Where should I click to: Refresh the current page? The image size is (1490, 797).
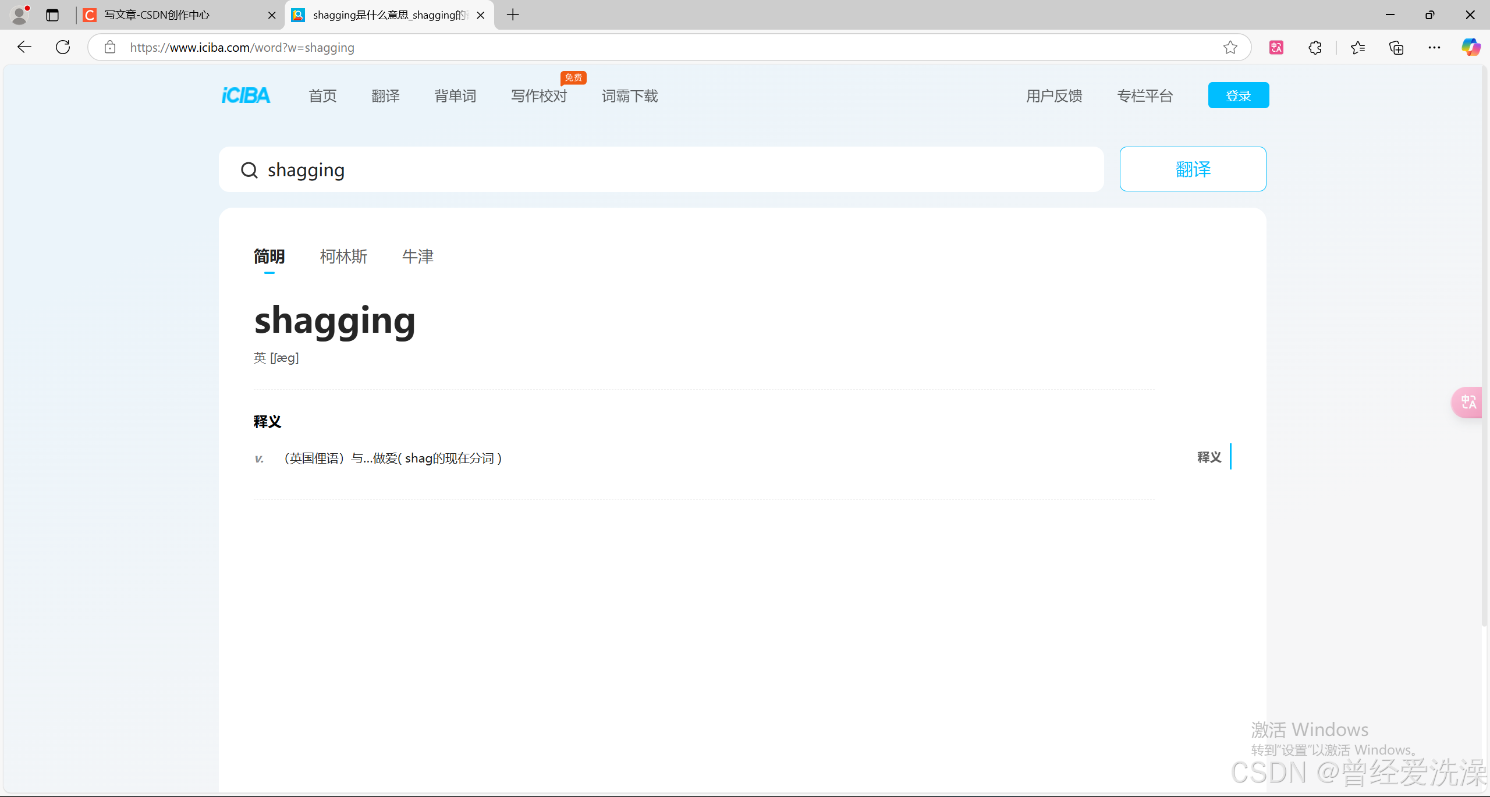(63, 47)
